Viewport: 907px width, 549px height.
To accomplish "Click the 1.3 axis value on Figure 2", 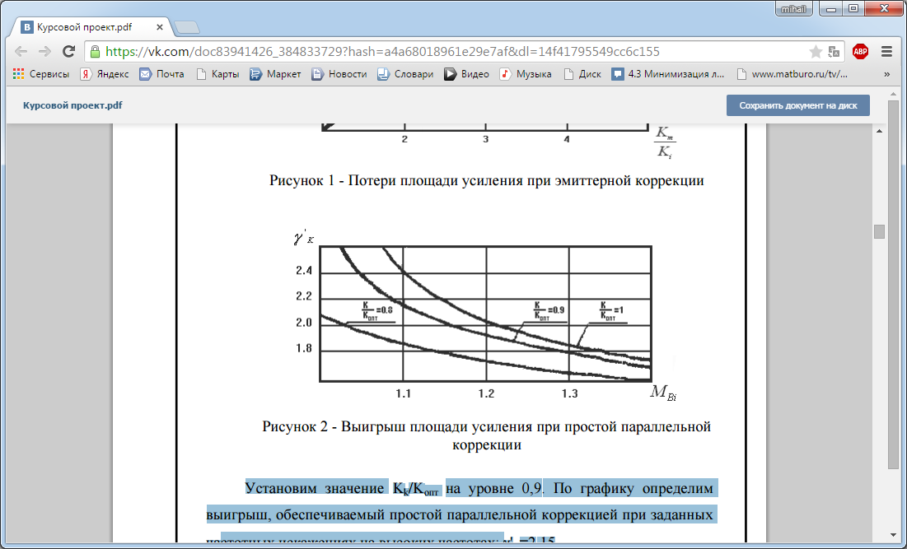I will [x=570, y=393].
